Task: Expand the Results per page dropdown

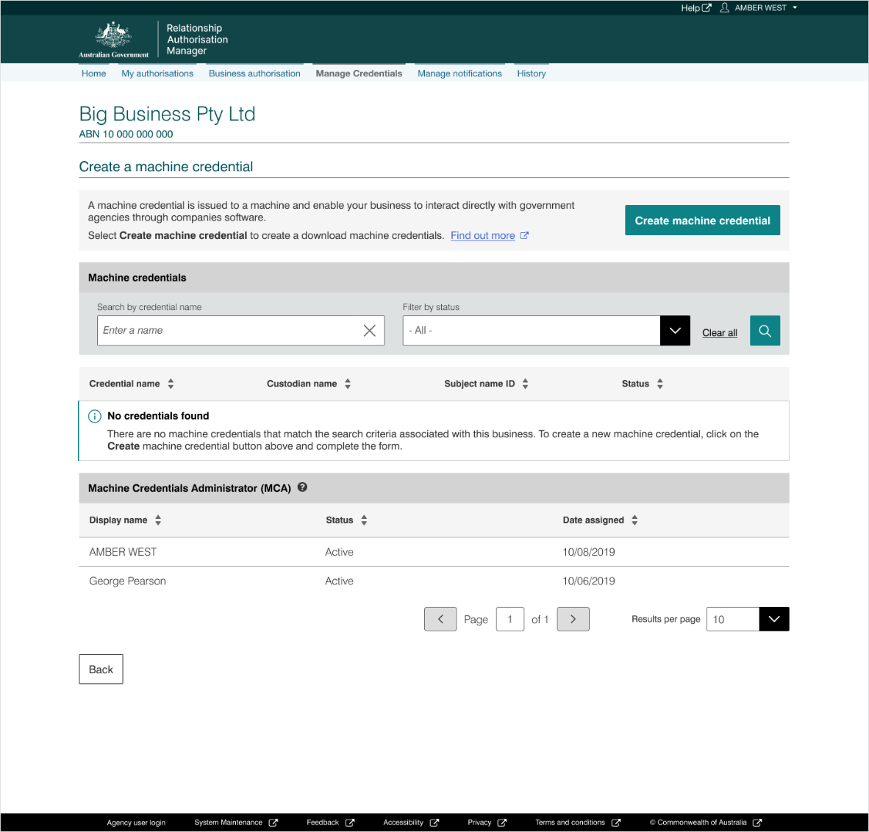Action: tap(773, 620)
